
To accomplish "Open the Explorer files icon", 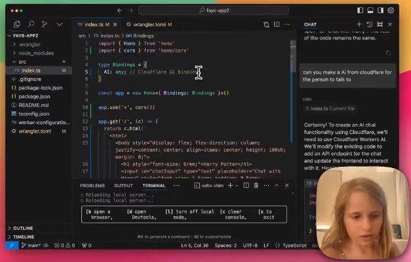I will [17, 24].
